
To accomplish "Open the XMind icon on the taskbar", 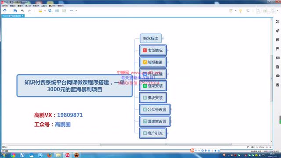I will [x=68, y=155].
